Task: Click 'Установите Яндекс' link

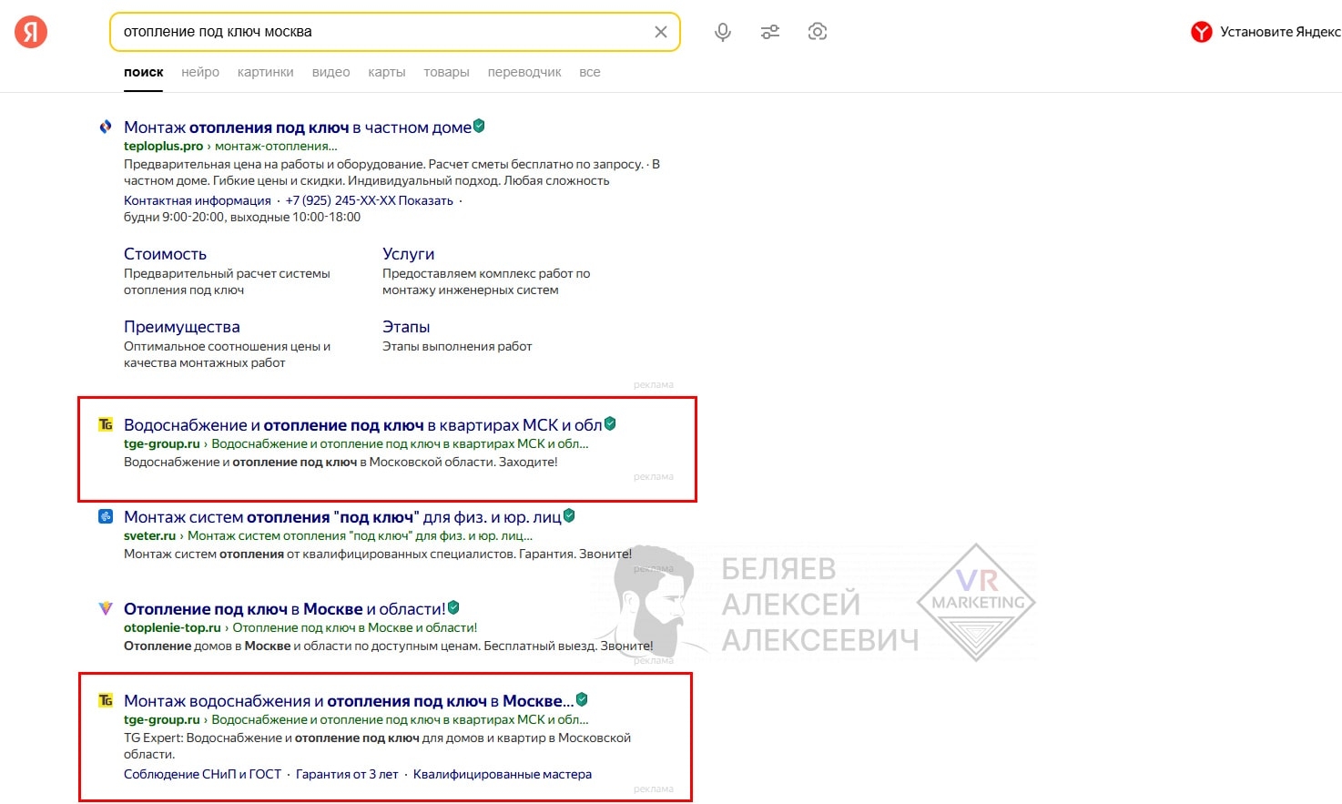Action: [1280, 32]
